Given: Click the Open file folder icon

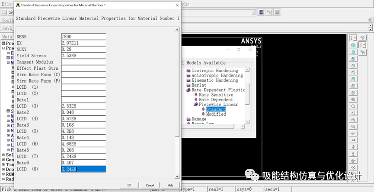Looking at the screenshot, I should point(11,12).
